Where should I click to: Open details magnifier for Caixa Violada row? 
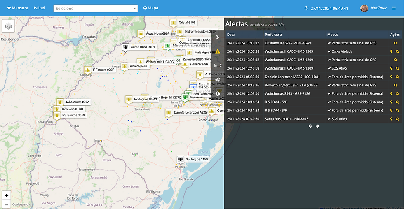[397, 51]
